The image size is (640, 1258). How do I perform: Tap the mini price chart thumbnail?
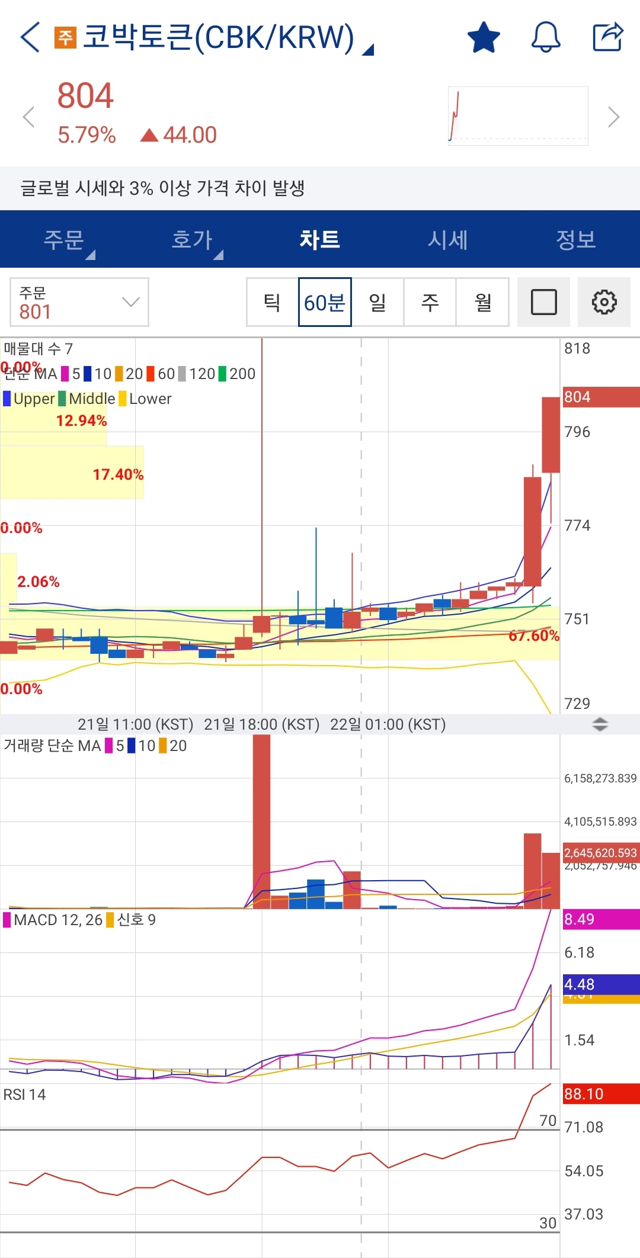click(x=518, y=116)
